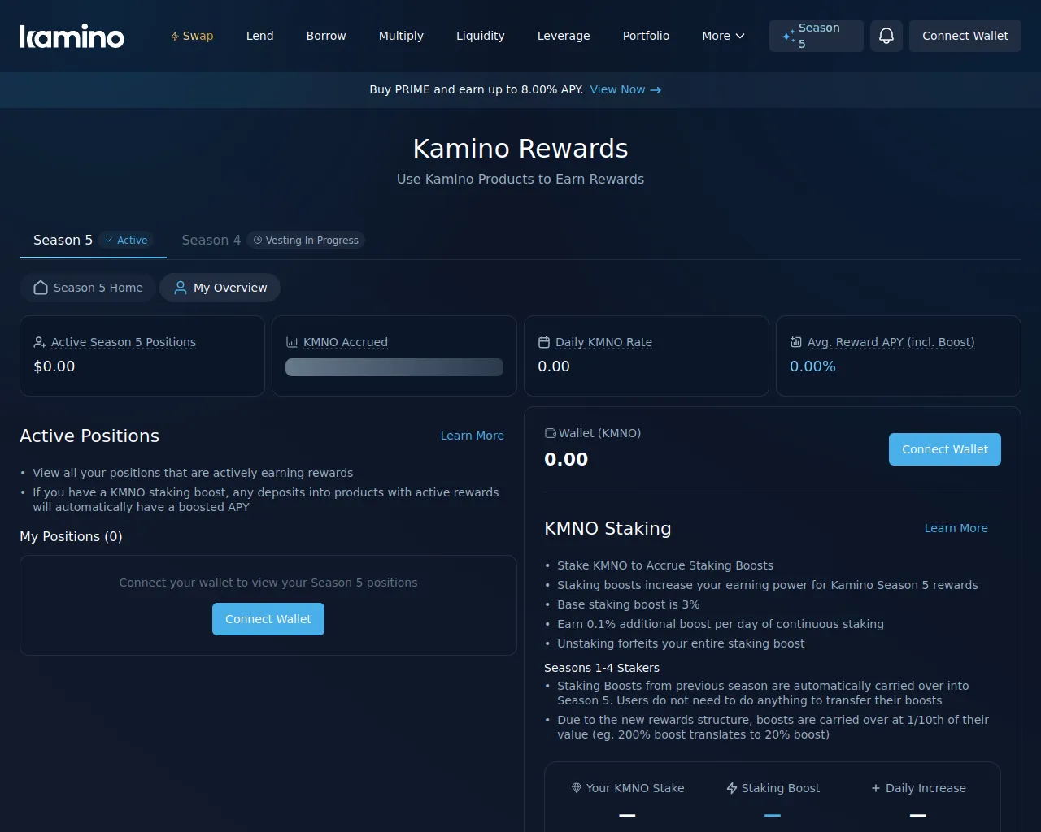This screenshot has height=832, width=1041.
Task: Click Connect Wallet in the top navbar
Action: coord(965,36)
